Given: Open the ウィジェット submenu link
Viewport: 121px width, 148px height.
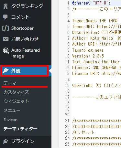Looking at the screenshot, I should coord(16,101).
